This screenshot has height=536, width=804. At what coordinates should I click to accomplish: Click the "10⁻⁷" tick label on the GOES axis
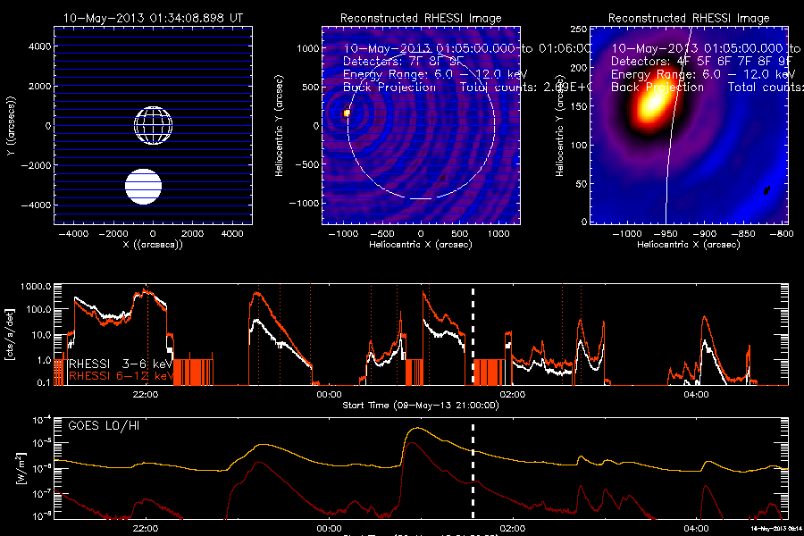pos(41,493)
